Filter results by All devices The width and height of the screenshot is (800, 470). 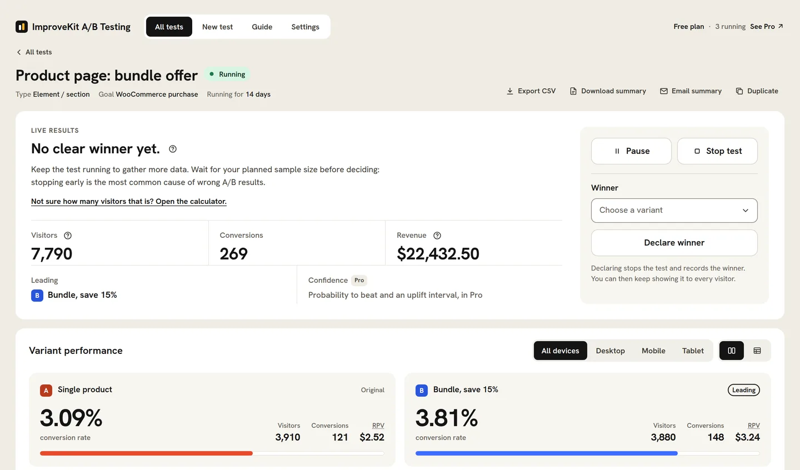point(561,351)
